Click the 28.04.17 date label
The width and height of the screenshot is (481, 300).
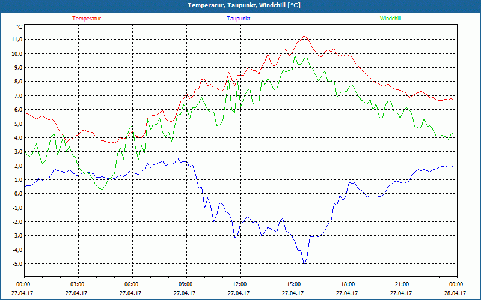(455, 293)
